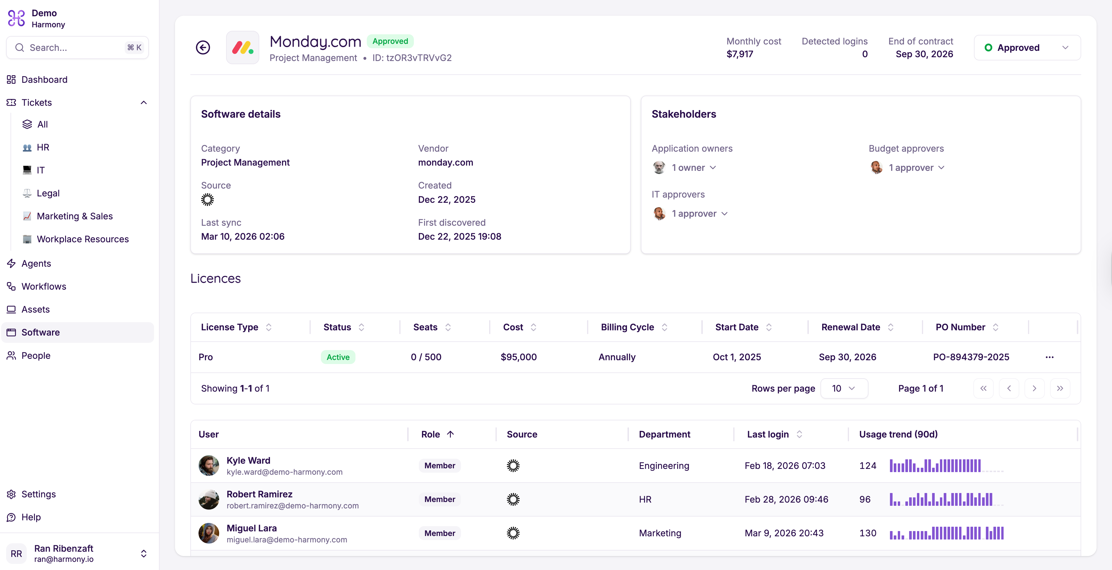The height and width of the screenshot is (570, 1112).
Task: Collapse the Tickets section chevron
Action: [143, 102]
